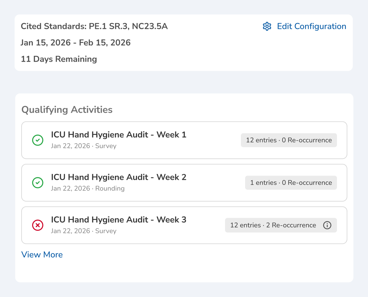
Task: Click the "12 entries · 0 Re-occurrence" badge
Action: (289, 140)
